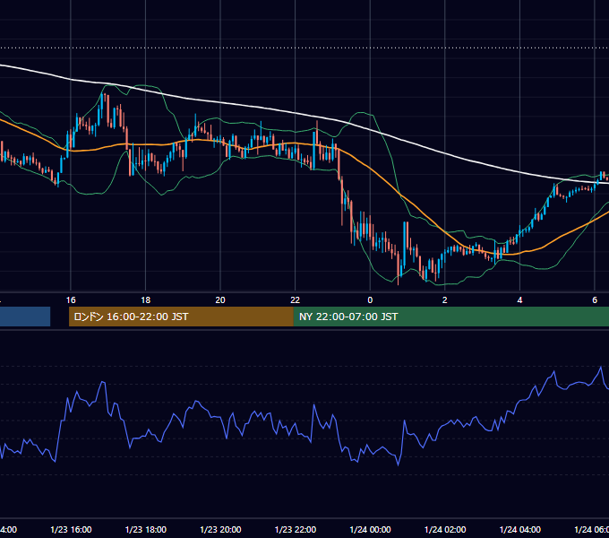Click the 20 hour axis label
Viewport: 609px width, 538px height.
click(220, 300)
